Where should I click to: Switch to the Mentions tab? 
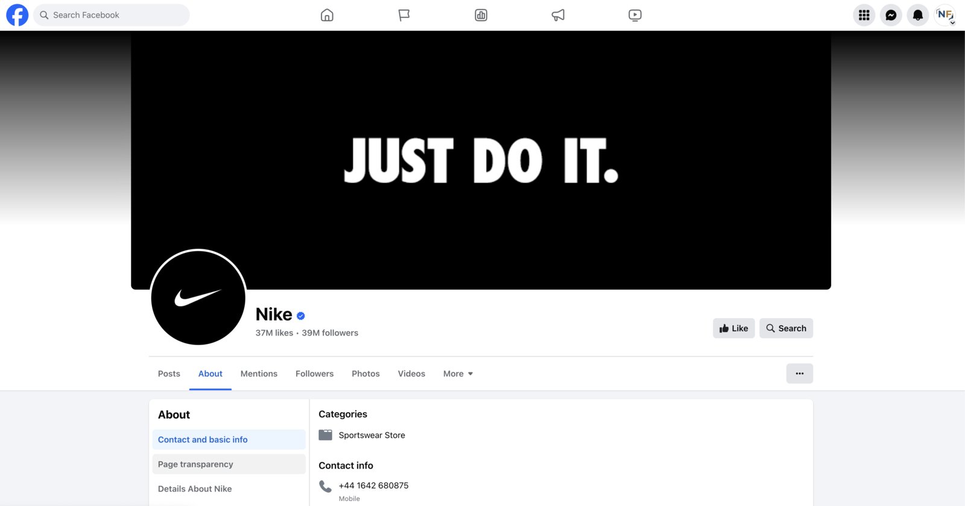pos(259,373)
